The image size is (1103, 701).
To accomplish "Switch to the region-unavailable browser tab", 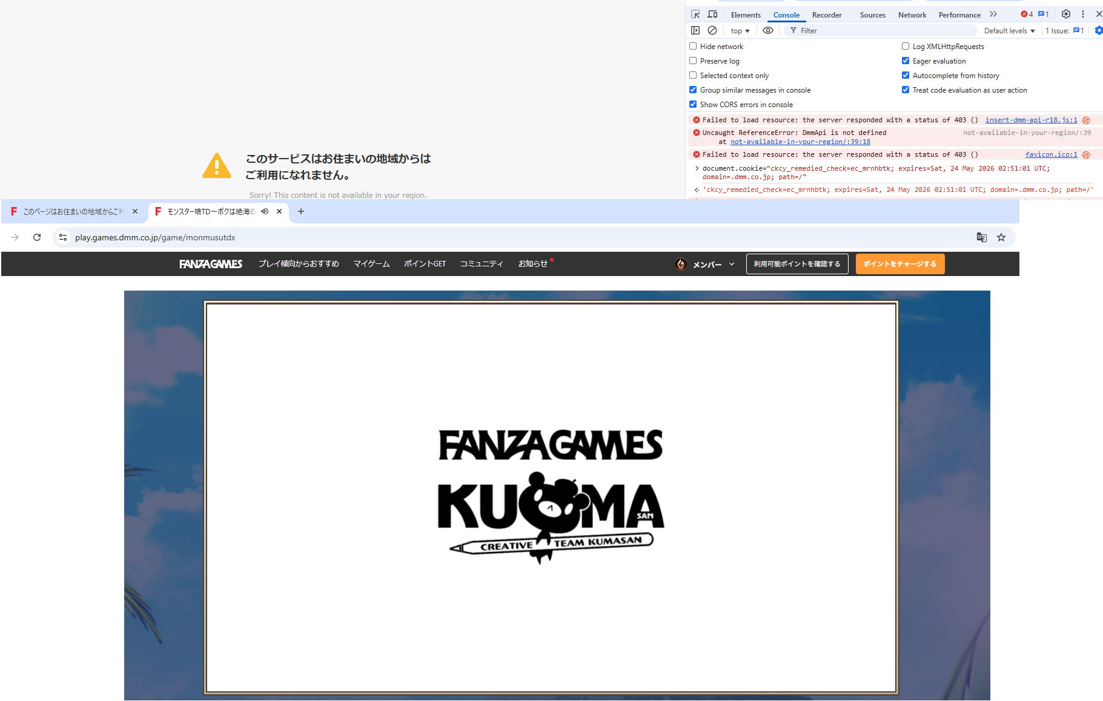I will tap(74, 211).
